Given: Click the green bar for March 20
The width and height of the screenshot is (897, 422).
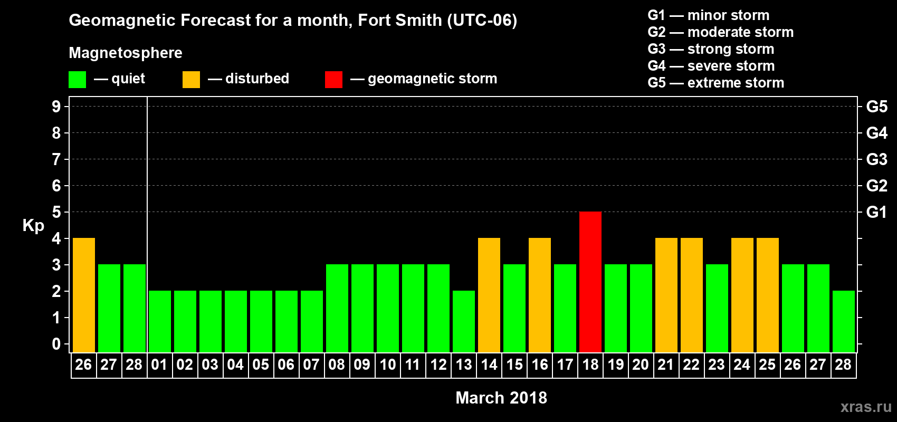Looking at the screenshot, I should [x=641, y=308].
